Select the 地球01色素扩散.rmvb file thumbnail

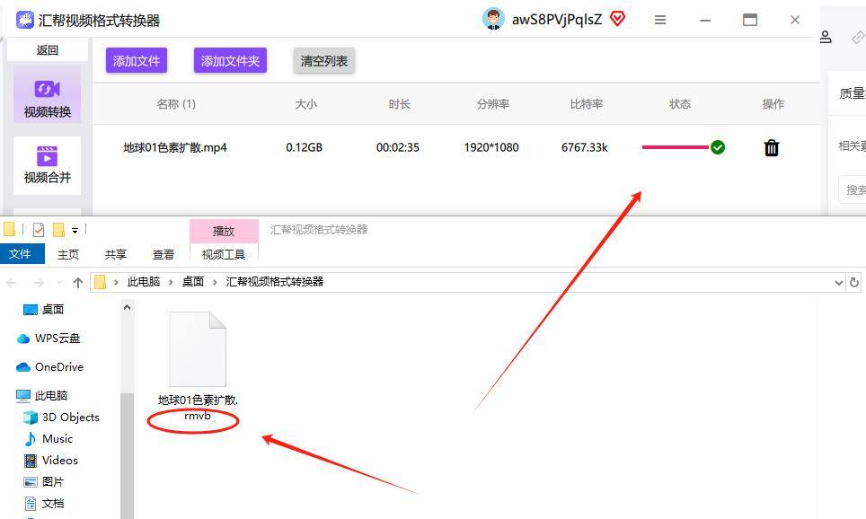pos(198,349)
